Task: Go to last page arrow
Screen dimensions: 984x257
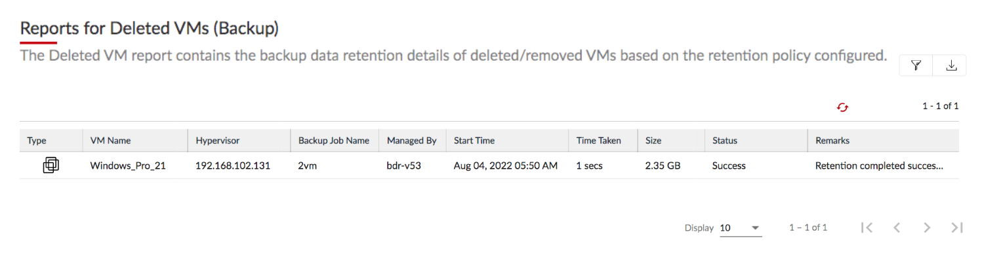Action: 957,228
